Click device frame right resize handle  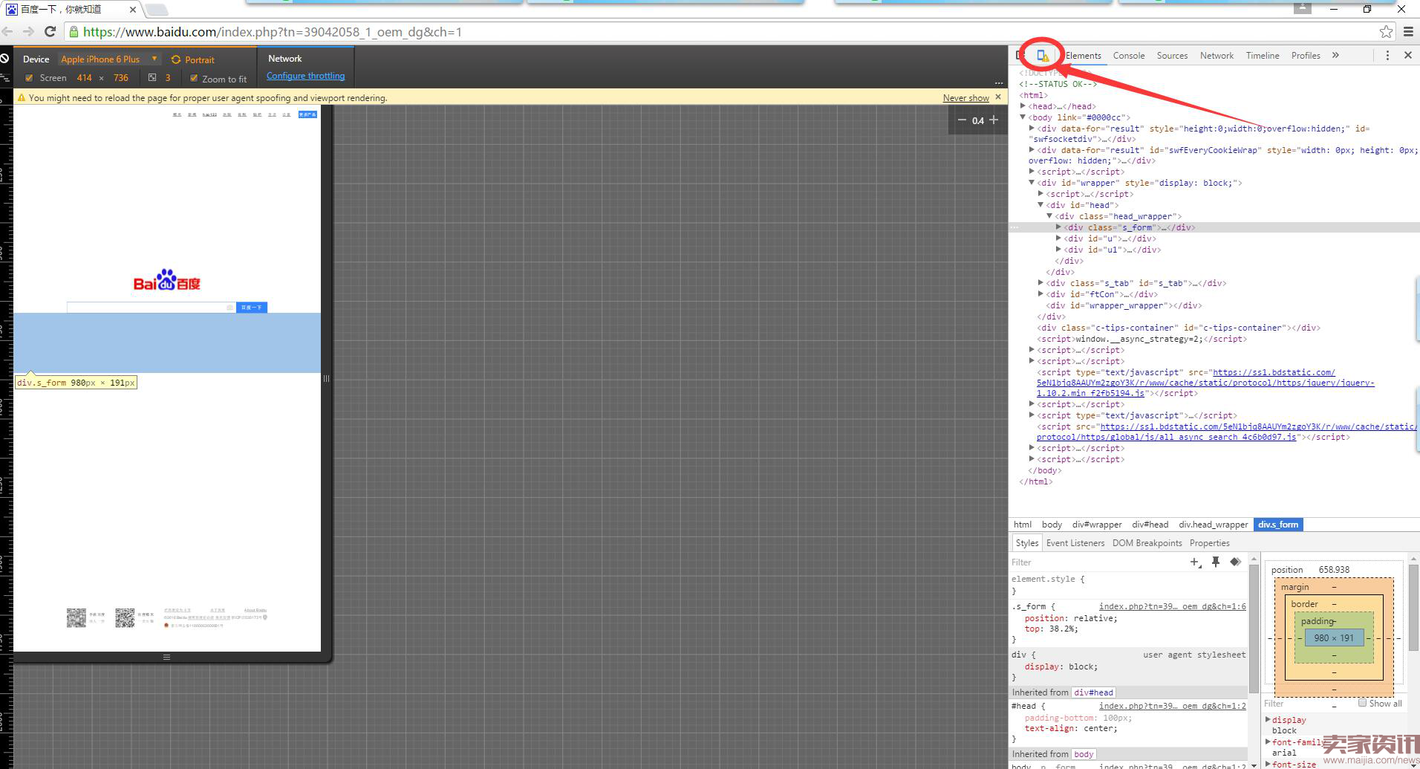[x=326, y=378]
